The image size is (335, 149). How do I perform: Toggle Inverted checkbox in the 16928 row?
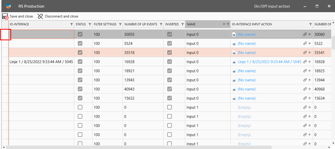pyautogui.click(x=170, y=62)
